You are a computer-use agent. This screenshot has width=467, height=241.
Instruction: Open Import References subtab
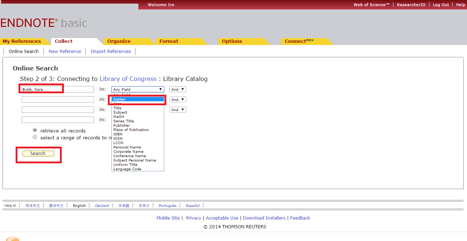pyautogui.click(x=111, y=51)
